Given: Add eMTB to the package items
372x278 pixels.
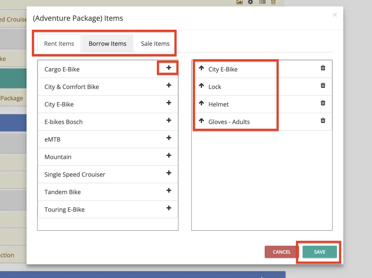Looking at the screenshot, I should 169,138.
